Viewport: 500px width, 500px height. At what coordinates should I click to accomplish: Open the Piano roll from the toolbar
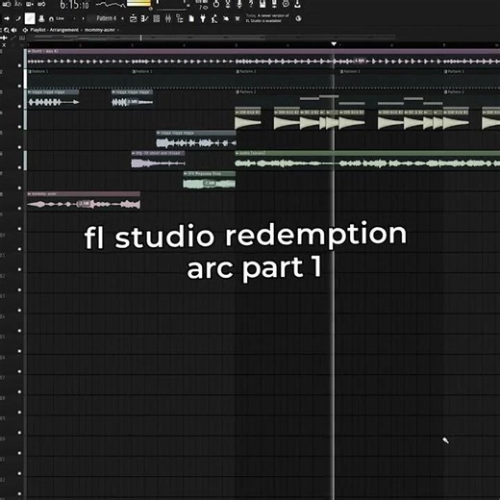point(144,18)
